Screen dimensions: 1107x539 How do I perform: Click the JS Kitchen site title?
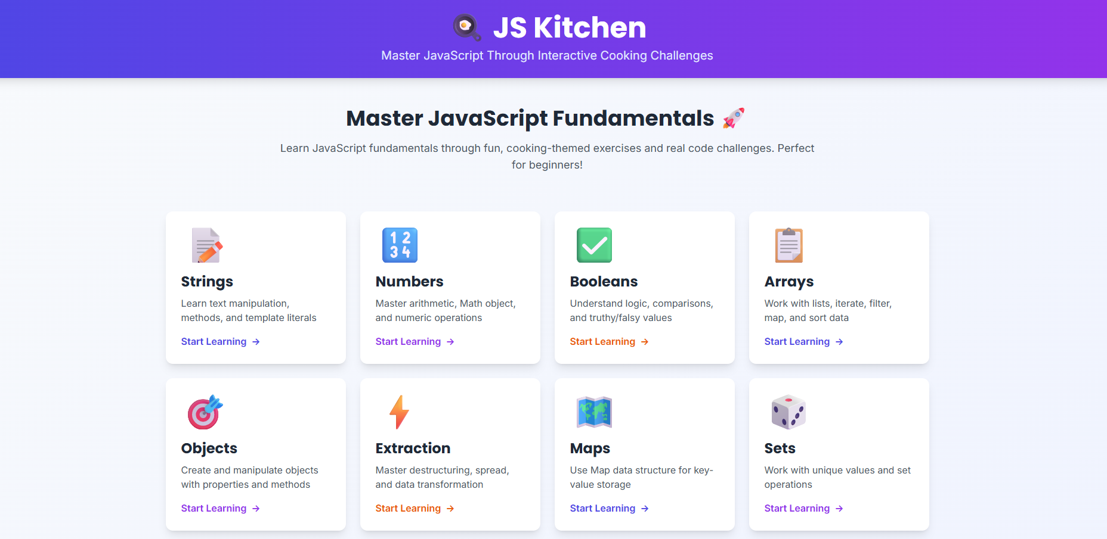(x=570, y=27)
